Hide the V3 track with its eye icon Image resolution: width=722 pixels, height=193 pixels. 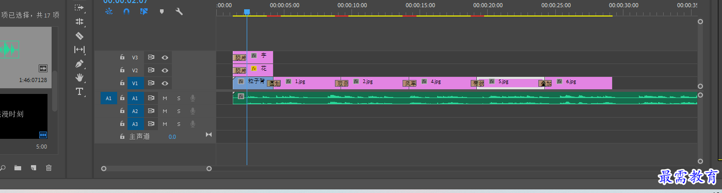(165, 57)
